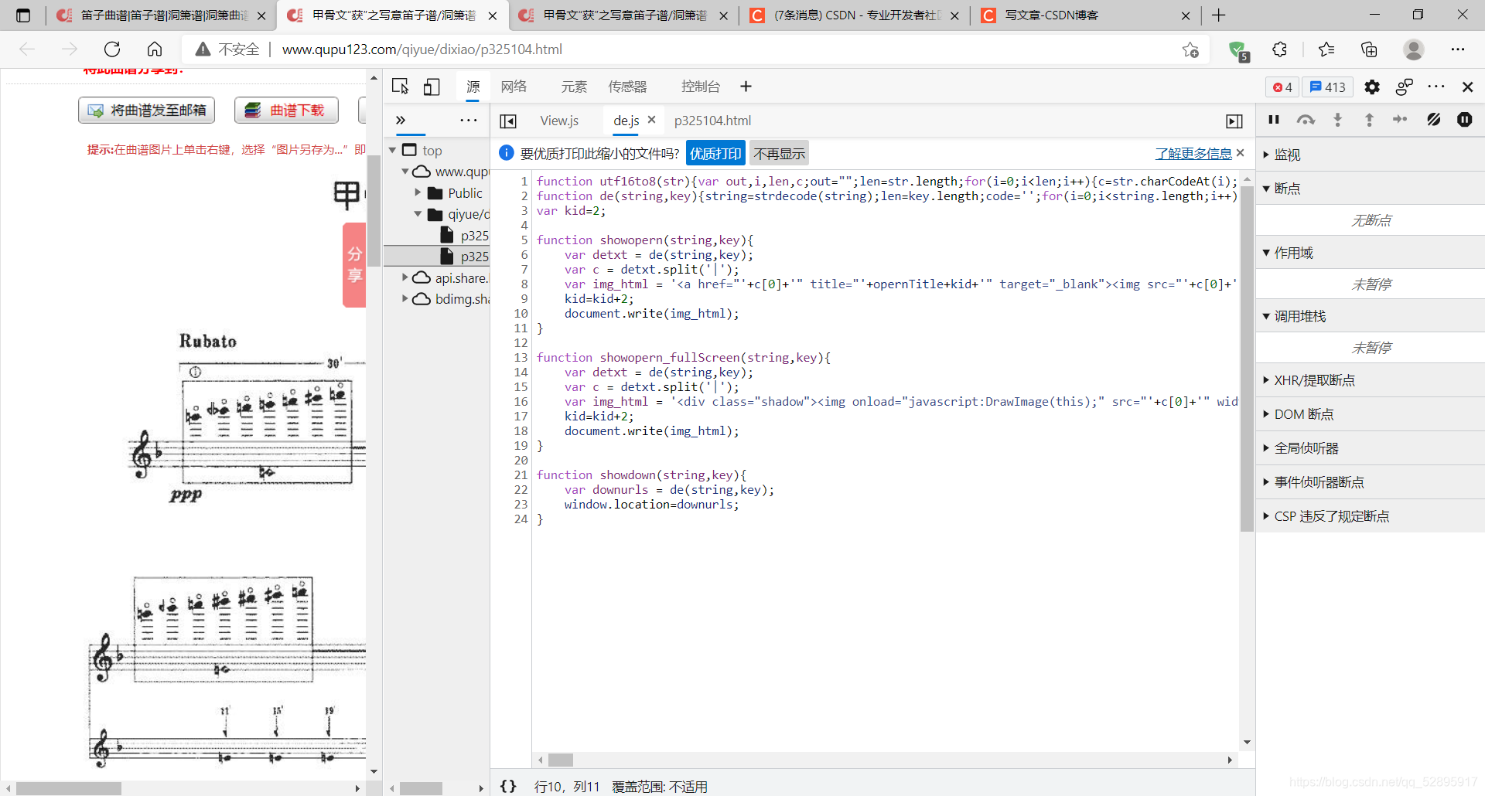This screenshot has width=1485, height=796.
Task: Click step over next function call
Action: [x=1306, y=120]
